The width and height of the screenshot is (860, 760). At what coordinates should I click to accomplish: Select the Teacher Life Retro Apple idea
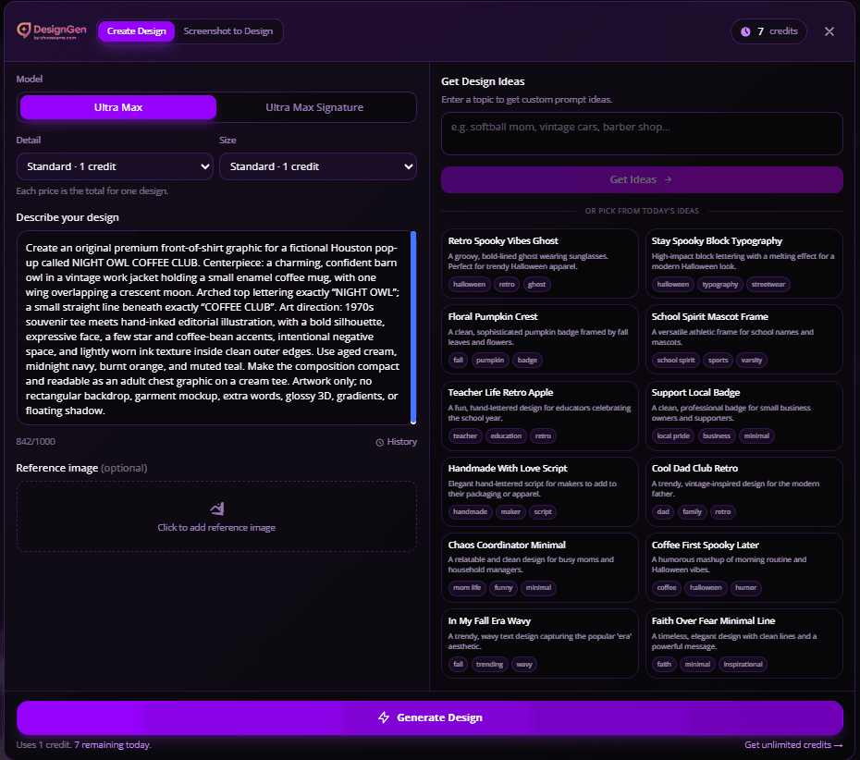point(540,415)
